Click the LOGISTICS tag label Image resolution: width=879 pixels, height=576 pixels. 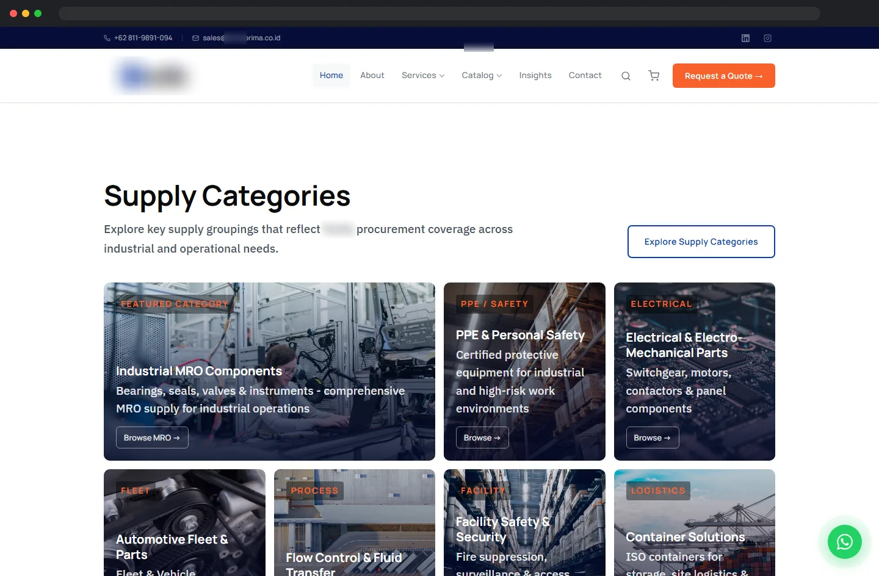[658, 491]
